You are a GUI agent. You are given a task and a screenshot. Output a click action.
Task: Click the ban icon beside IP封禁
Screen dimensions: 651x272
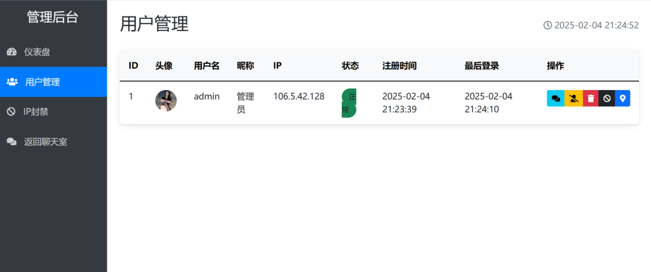[11, 112]
